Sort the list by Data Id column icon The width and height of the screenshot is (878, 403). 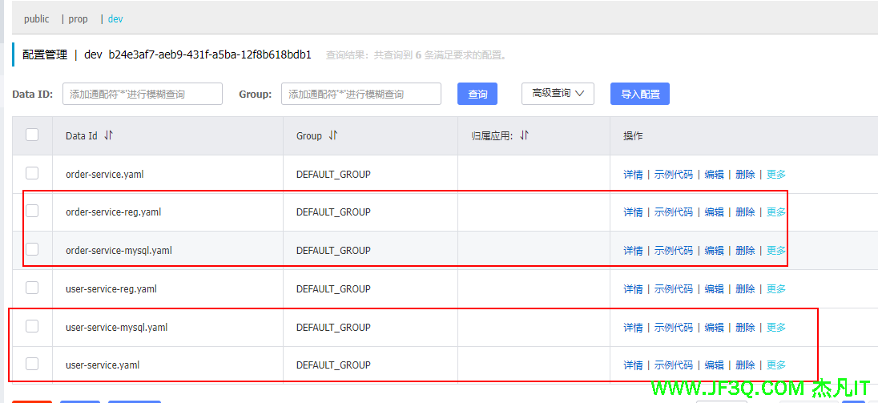click(x=109, y=136)
